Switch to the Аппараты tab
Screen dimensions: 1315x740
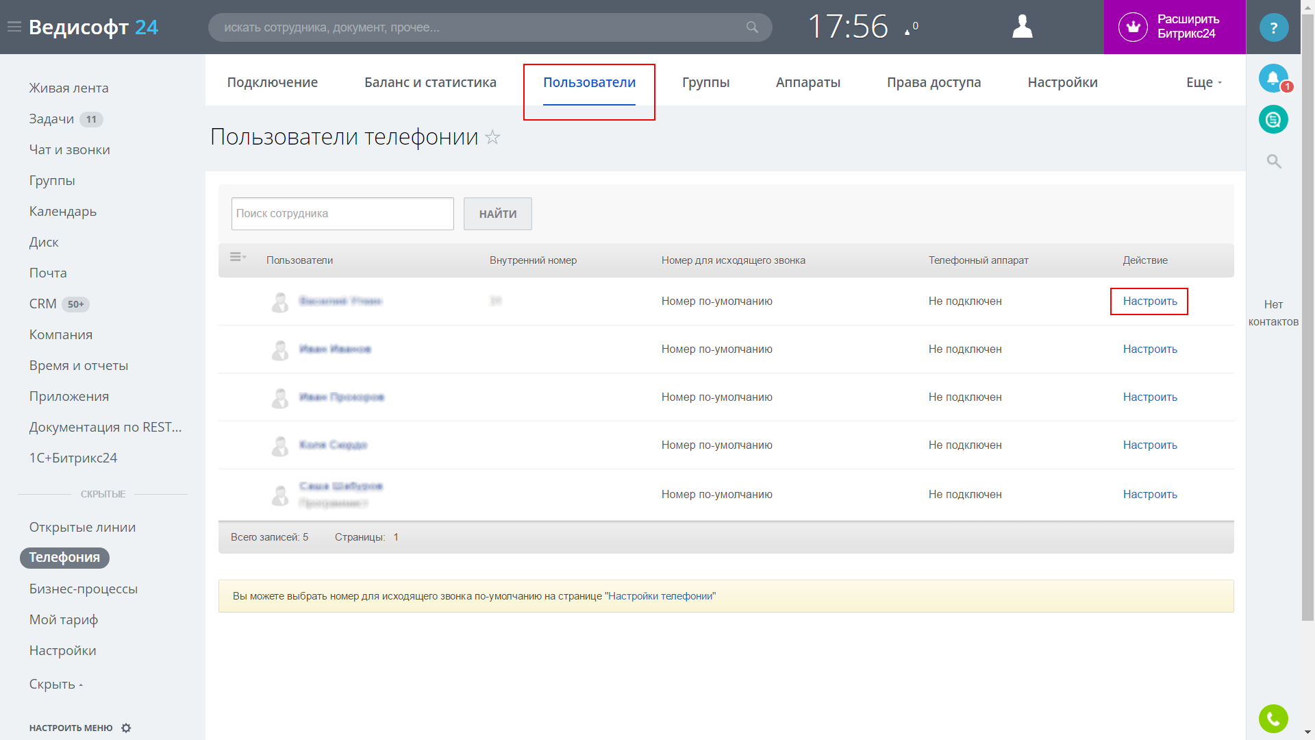pyautogui.click(x=807, y=82)
